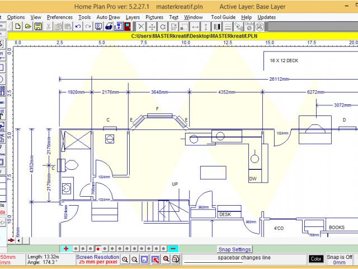Click the scissors Cut icon
358x269 pixels.
pos(49,26)
